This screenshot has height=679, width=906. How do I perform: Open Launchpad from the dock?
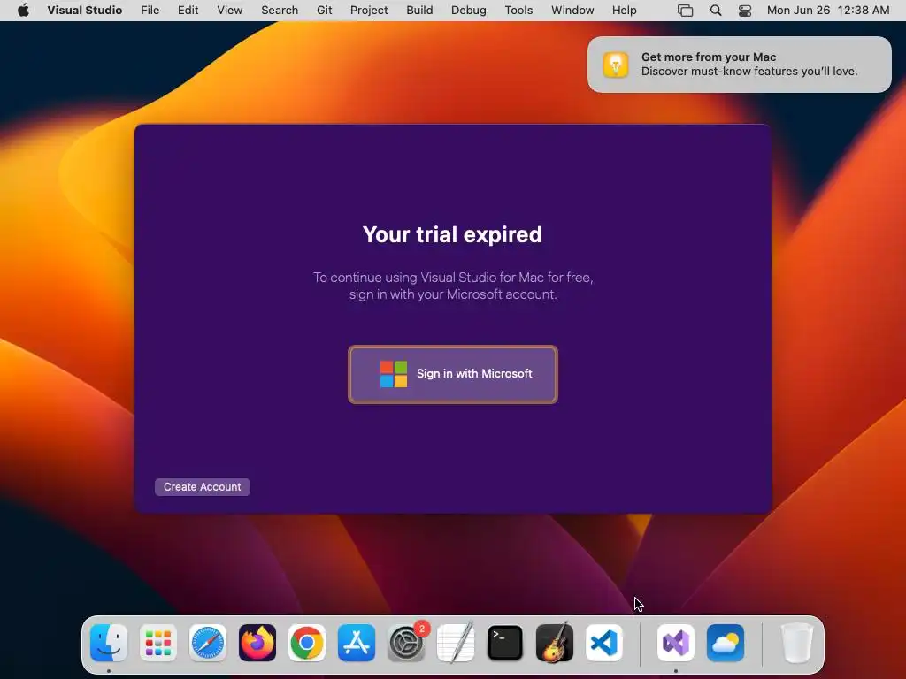tap(158, 643)
